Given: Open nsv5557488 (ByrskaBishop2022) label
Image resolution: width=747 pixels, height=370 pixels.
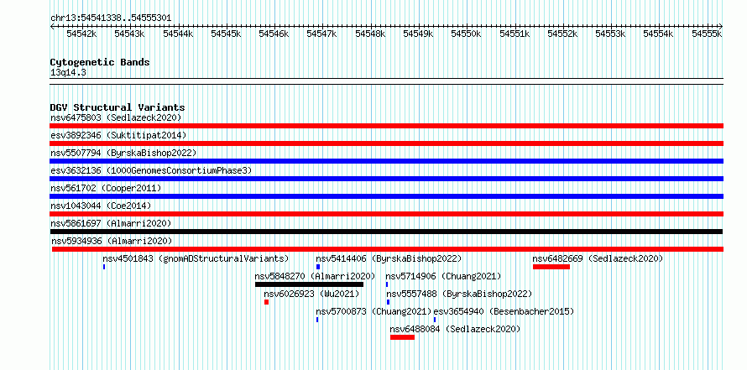Looking at the screenshot, I should click(459, 294).
